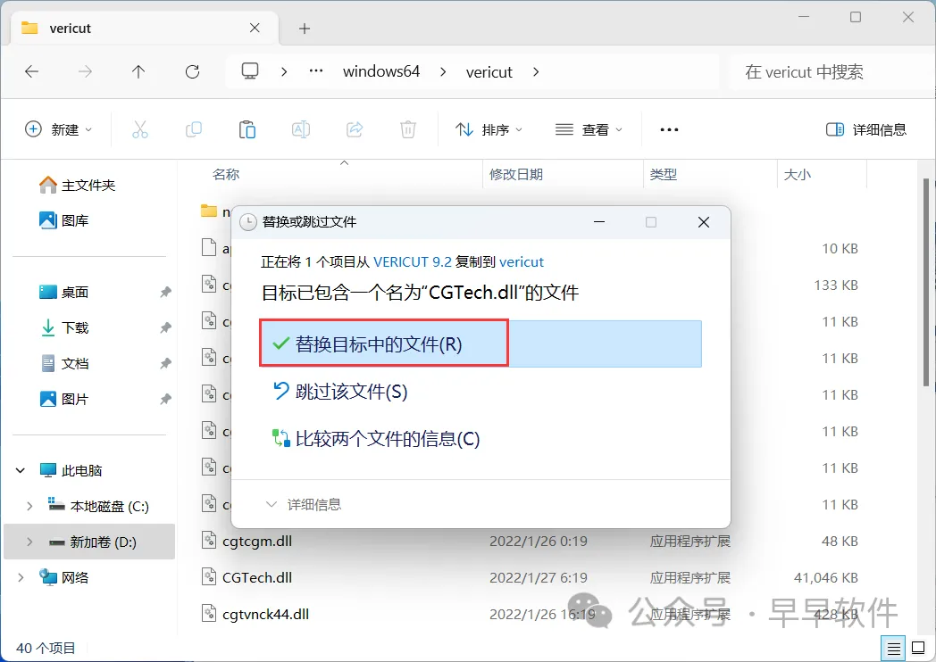The height and width of the screenshot is (662, 936).
Task: Click the Rename icon in toolbar
Action: tap(301, 129)
